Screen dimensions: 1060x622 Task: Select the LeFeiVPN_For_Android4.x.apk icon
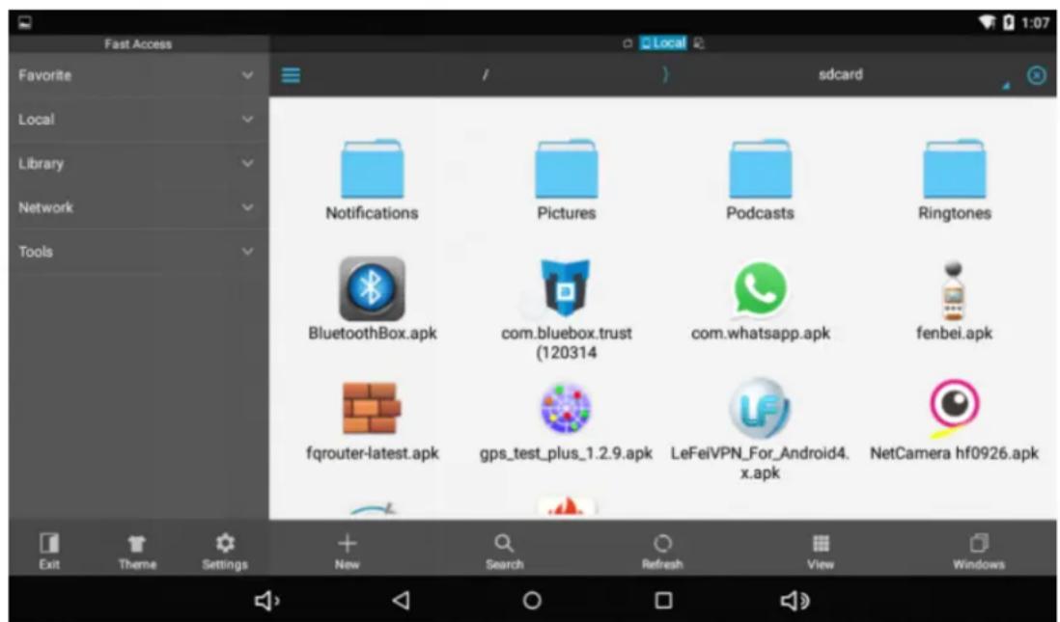[x=760, y=407]
